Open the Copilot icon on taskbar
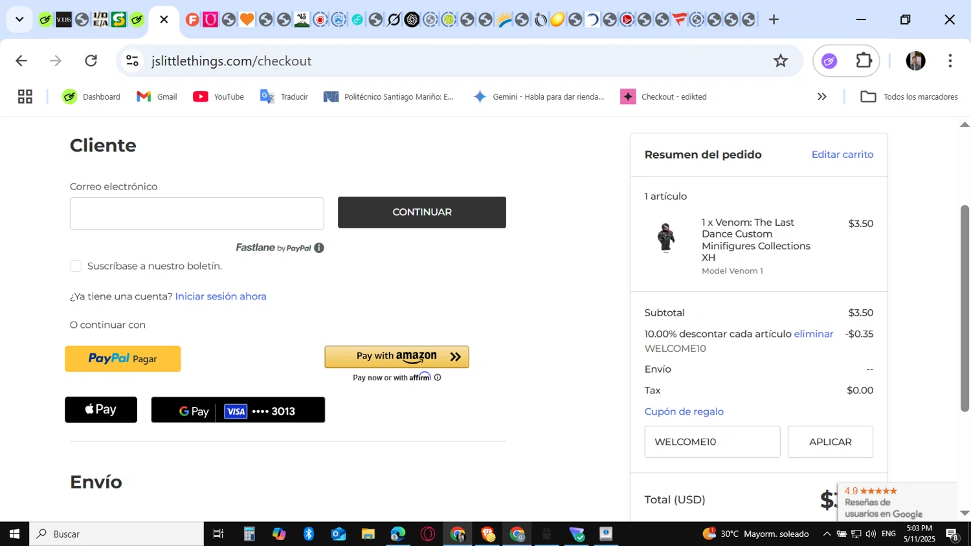The width and height of the screenshot is (971, 546). tap(279, 534)
